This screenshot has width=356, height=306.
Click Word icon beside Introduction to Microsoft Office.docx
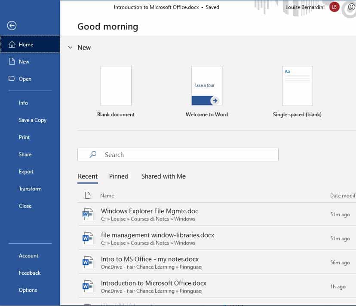88,286
